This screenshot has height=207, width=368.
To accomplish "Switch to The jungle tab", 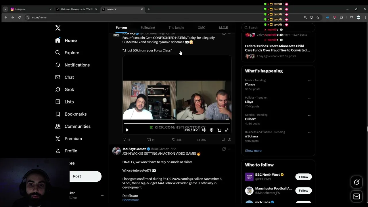I will (176, 28).
